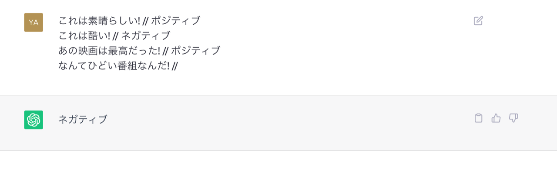Click the green ChatGPT logo avatar
This screenshot has height=172, width=557.
click(34, 120)
